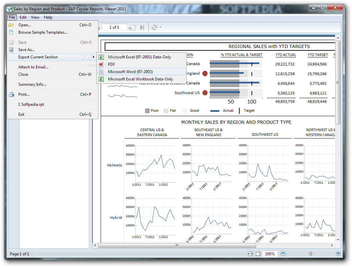Click the Hybrid product link
Screen dimensions: 352x267
(x=116, y=218)
